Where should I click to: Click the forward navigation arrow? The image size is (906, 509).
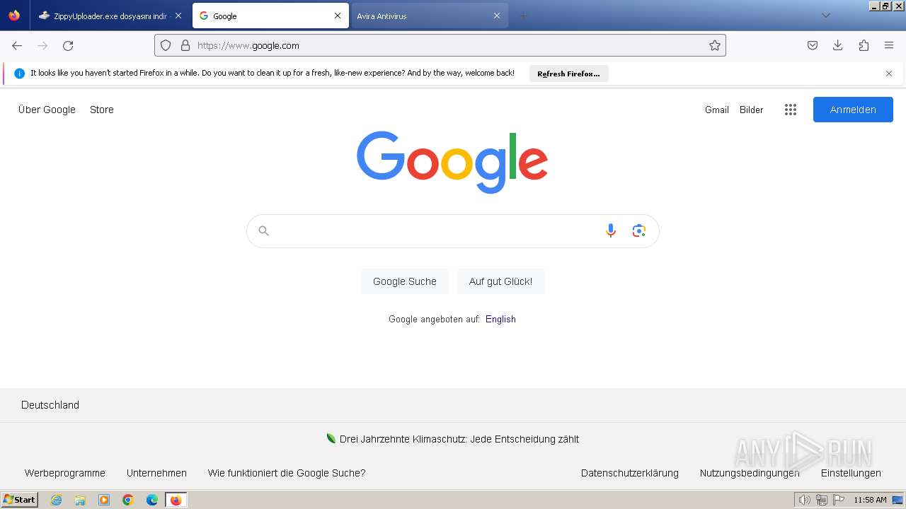click(x=42, y=45)
